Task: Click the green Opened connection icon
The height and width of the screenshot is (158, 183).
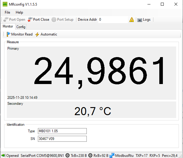Action: pyautogui.click(x=3, y=155)
